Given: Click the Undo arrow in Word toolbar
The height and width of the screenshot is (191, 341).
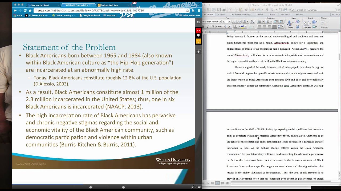Looking at the screenshot, I should [252, 10].
